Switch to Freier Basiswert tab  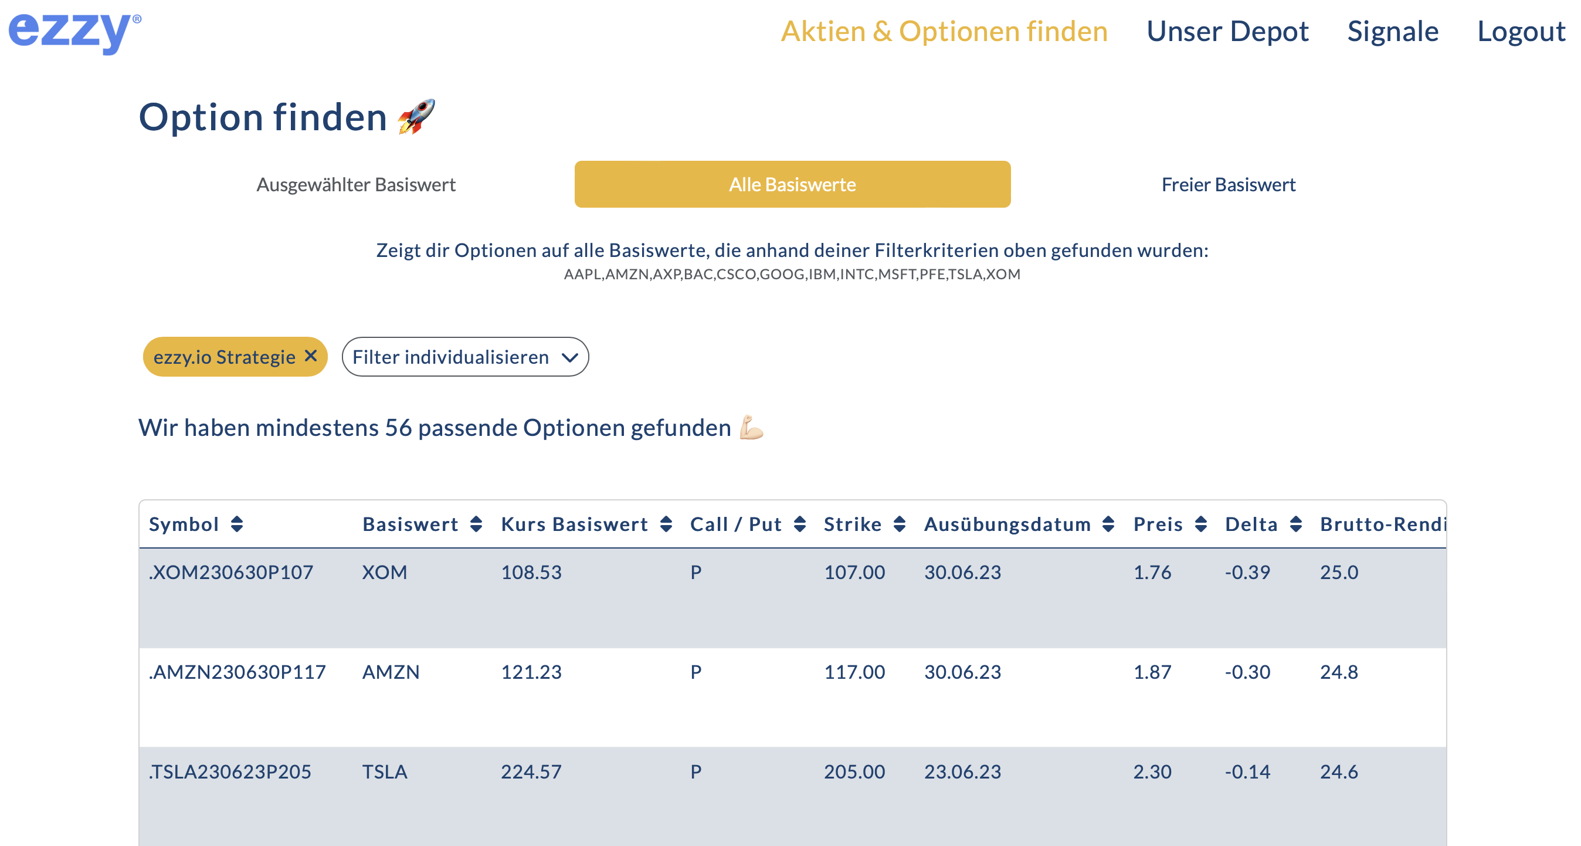coord(1228,184)
